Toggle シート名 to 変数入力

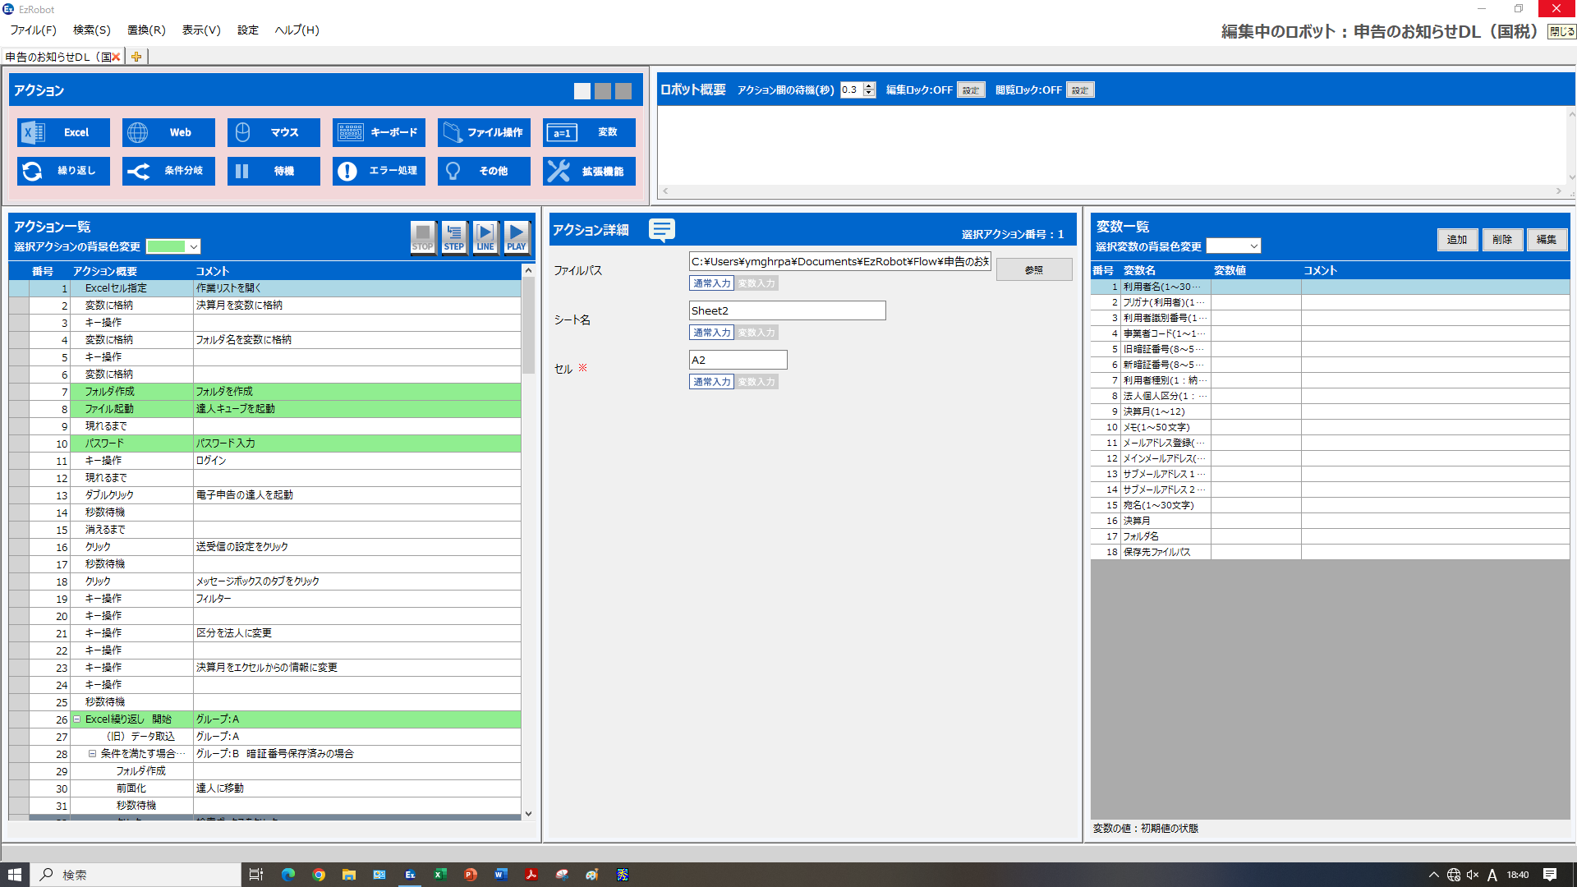coord(756,333)
